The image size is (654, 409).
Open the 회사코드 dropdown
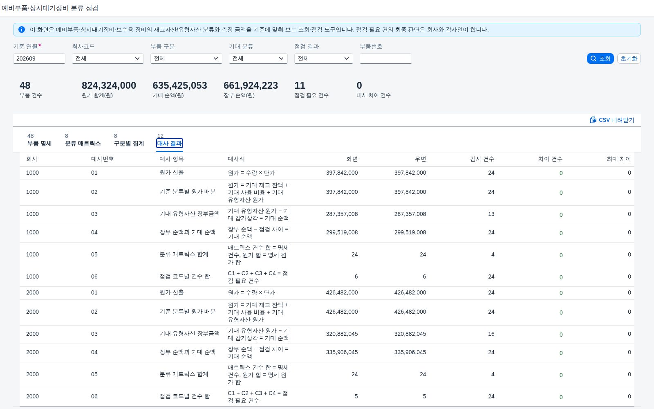108,58
